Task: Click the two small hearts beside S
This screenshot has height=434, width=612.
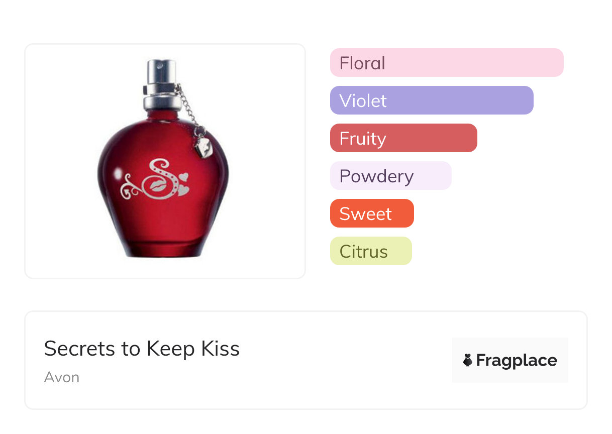Action: coord(183,184)
